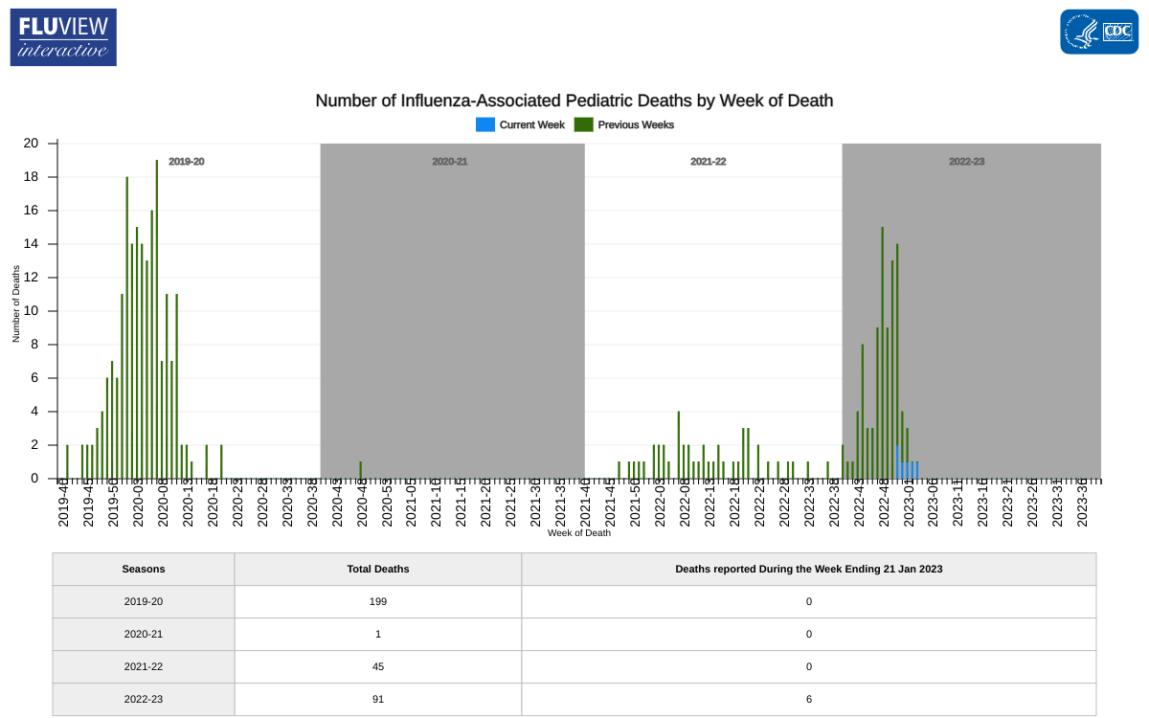This screenshot has height=718, width=1149.
Task: Click the 2021-22 bar reaching 4 deaths
Action: (679, 446)
